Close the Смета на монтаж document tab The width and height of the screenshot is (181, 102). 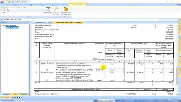click(83, 23)
